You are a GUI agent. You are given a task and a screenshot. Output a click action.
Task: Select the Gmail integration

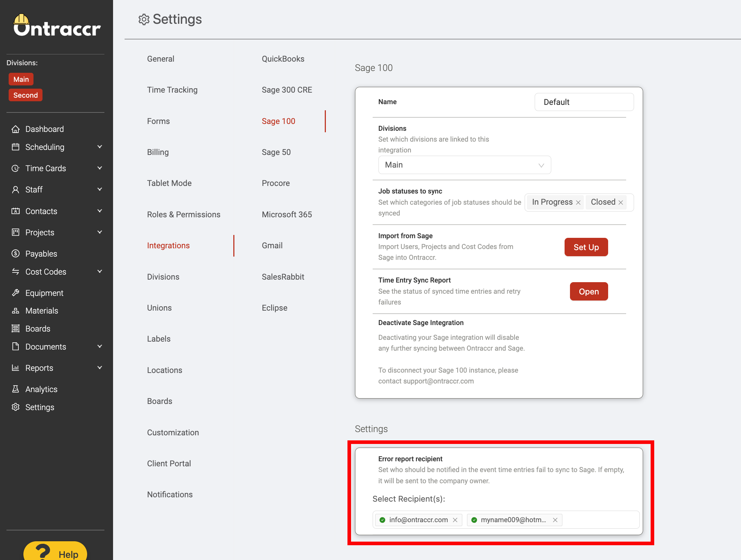pos(272,245)
